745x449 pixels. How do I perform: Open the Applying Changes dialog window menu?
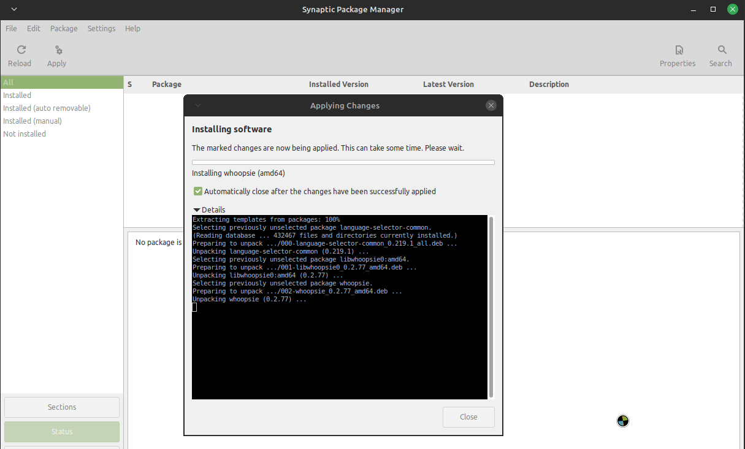(x=197, y=105)
